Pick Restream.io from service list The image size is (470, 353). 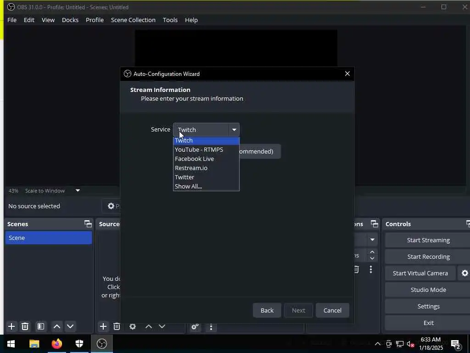pyautogui.click(x=206, y=168)
